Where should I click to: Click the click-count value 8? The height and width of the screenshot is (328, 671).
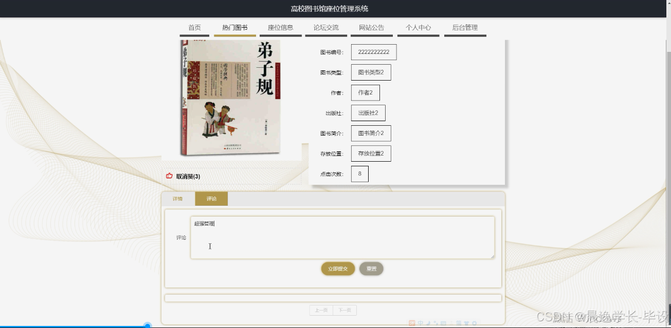tap(359, 173)
